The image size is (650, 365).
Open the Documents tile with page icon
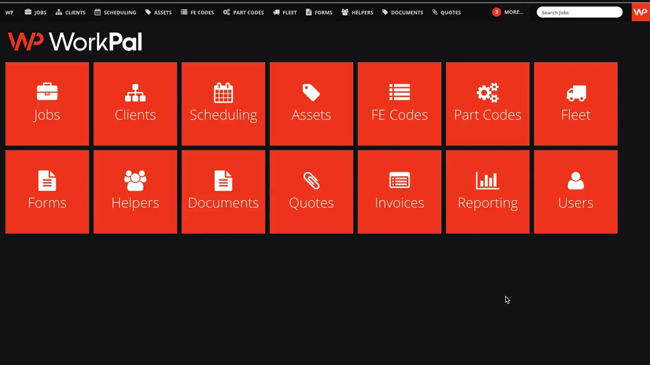click(x=223, y=192)
